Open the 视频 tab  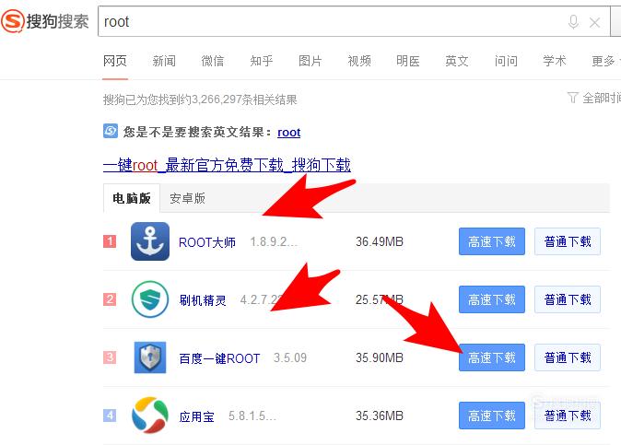(x=359, y=61)
